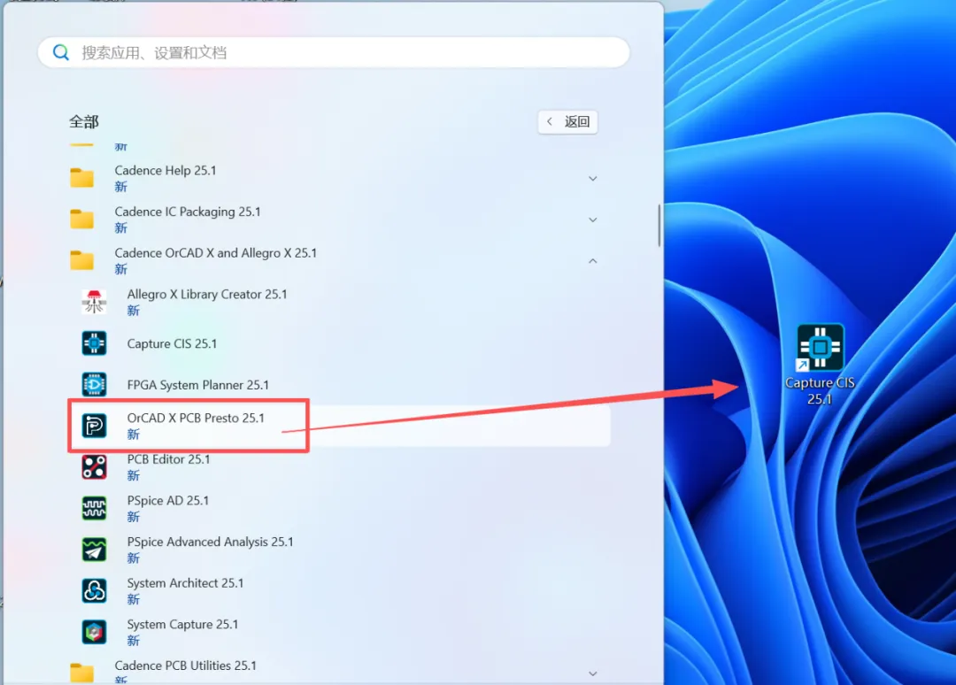This screenshot has height=685, width=956.
Task: Click the Cadence Help 25.1 folder icon
Action: 81,178
